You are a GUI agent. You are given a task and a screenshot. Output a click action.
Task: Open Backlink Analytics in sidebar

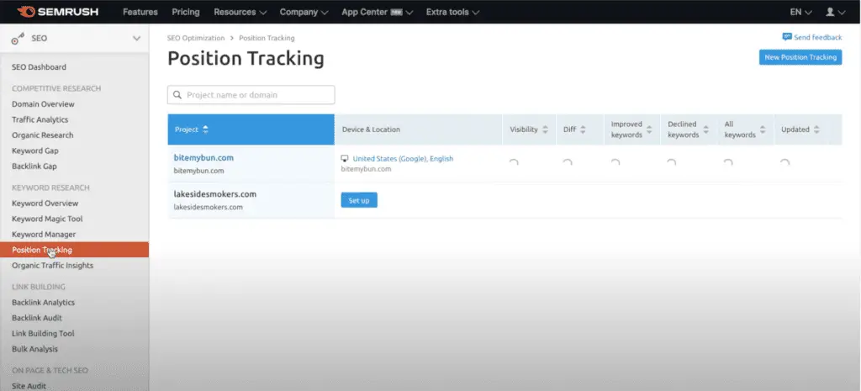(x=44, y=302)
